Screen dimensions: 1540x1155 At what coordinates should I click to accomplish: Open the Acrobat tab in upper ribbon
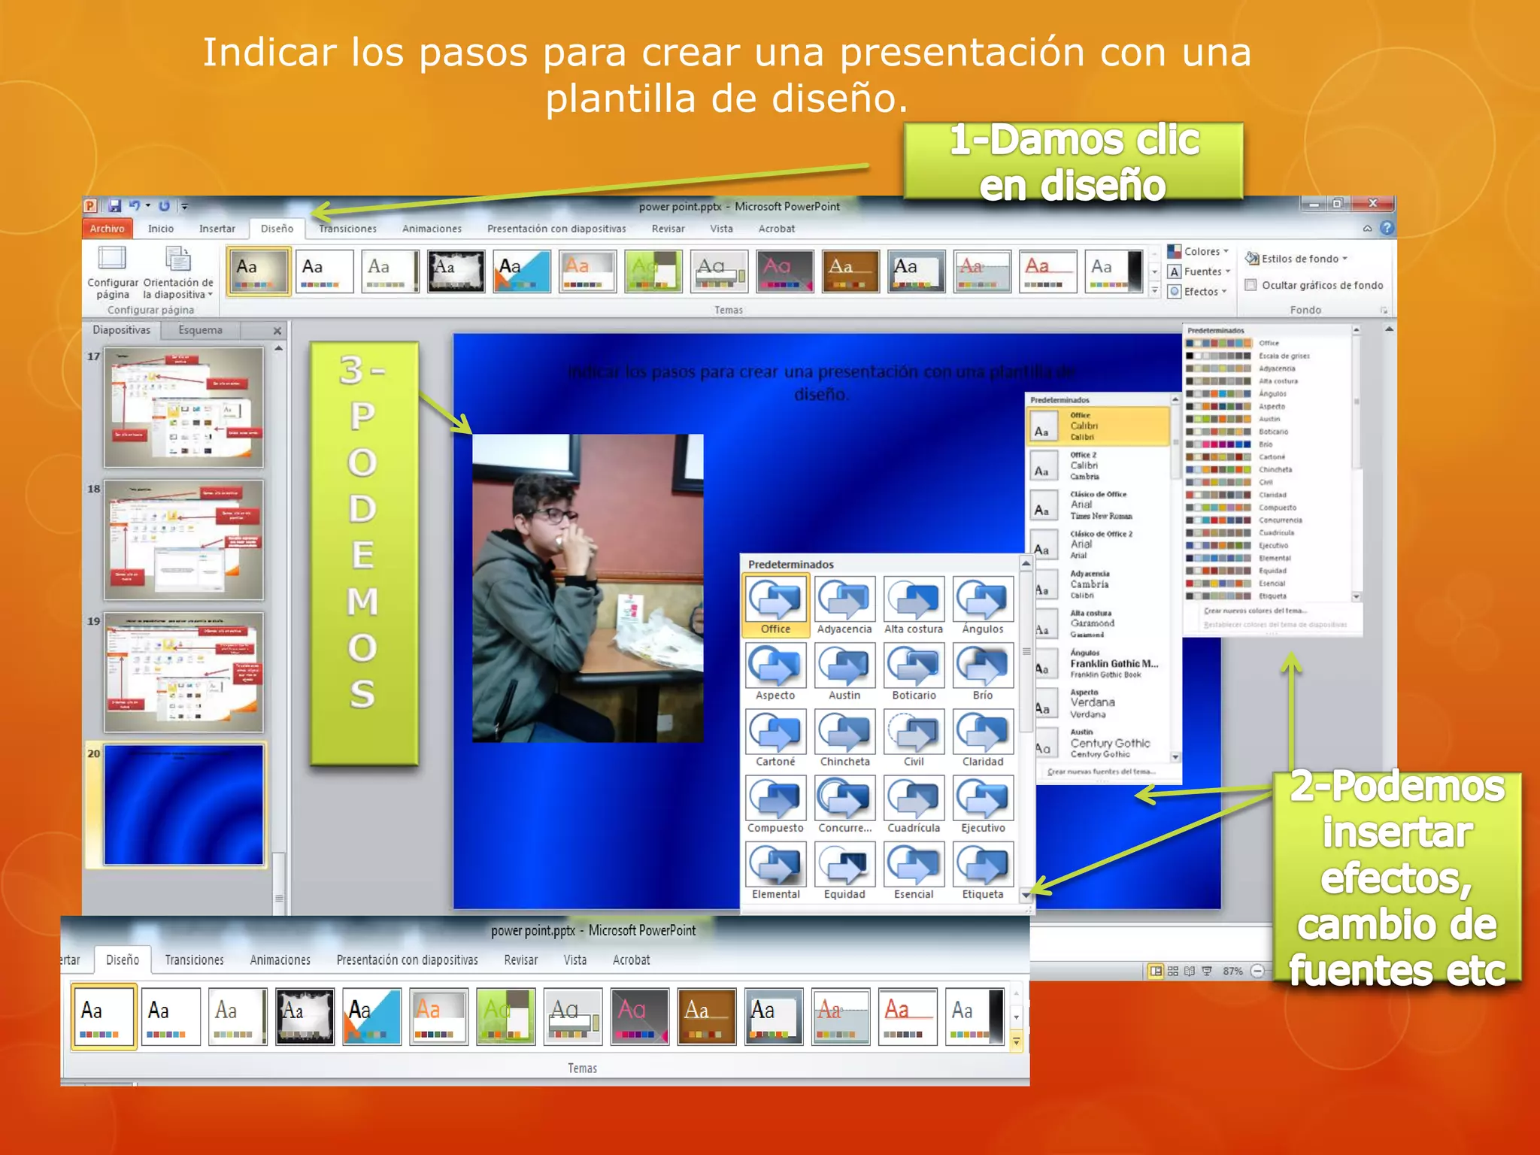pos(776,229)
